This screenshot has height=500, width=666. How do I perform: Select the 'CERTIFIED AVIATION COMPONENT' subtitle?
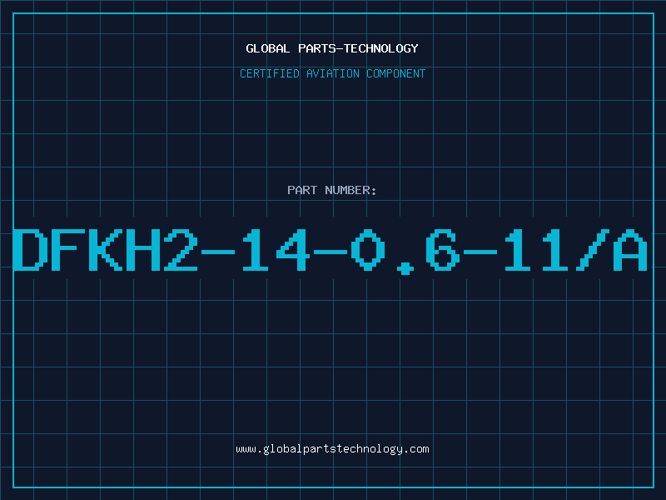tap(332, 73)
